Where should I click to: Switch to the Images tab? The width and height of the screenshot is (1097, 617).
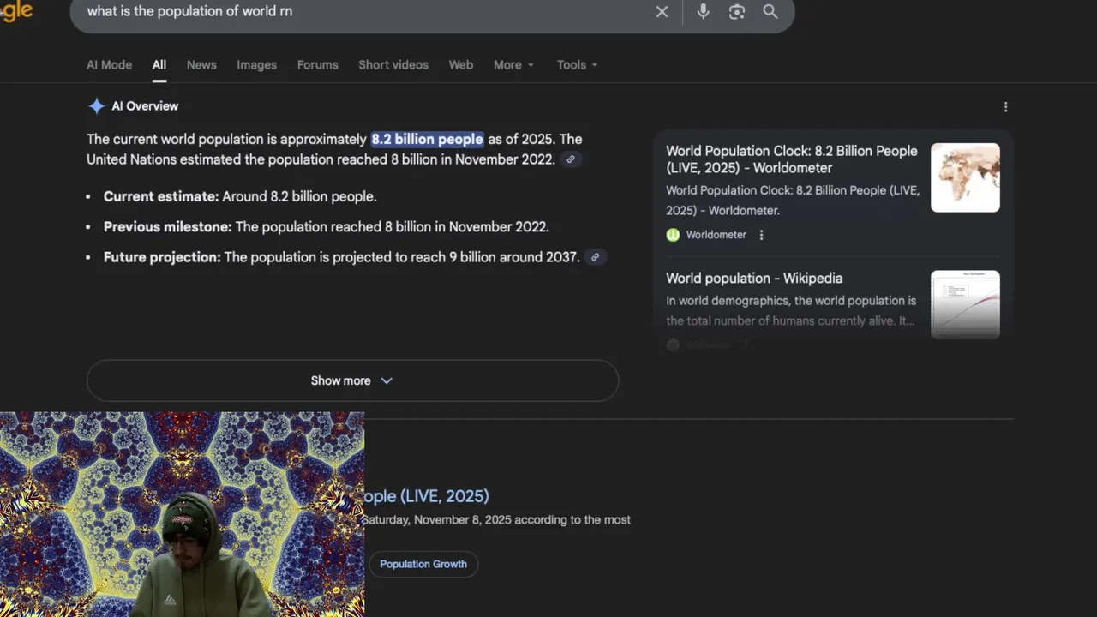pyautogui.click(x=256, y=65)
